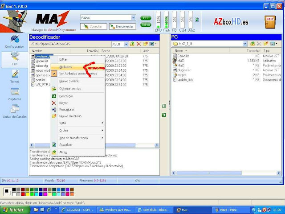285x214 pixels.
Task: Click the green FTP status button
Action: pos(146,18)
